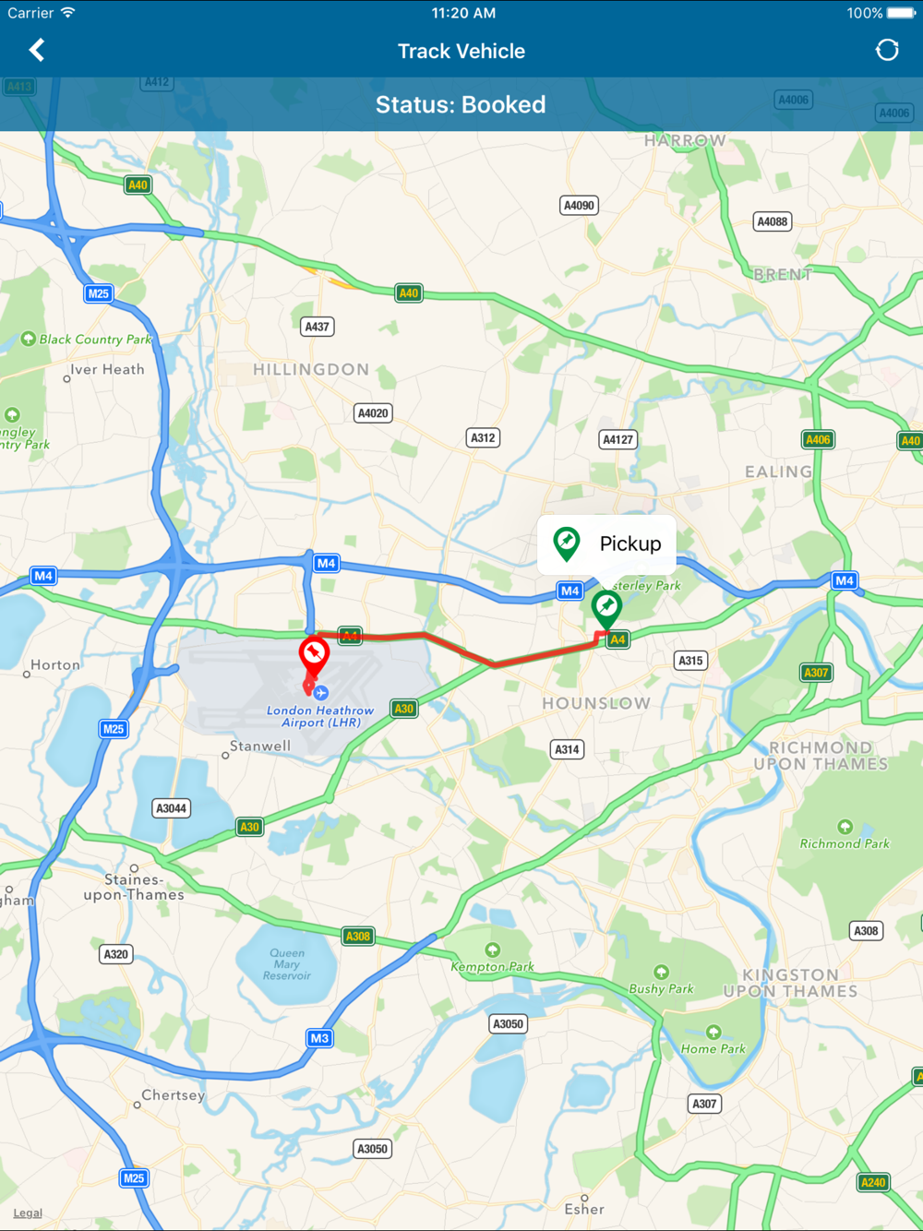This screenshot has height=1231, width=923.
Task: Tap the Queen Mary Reservoir label
Action: 286,964
